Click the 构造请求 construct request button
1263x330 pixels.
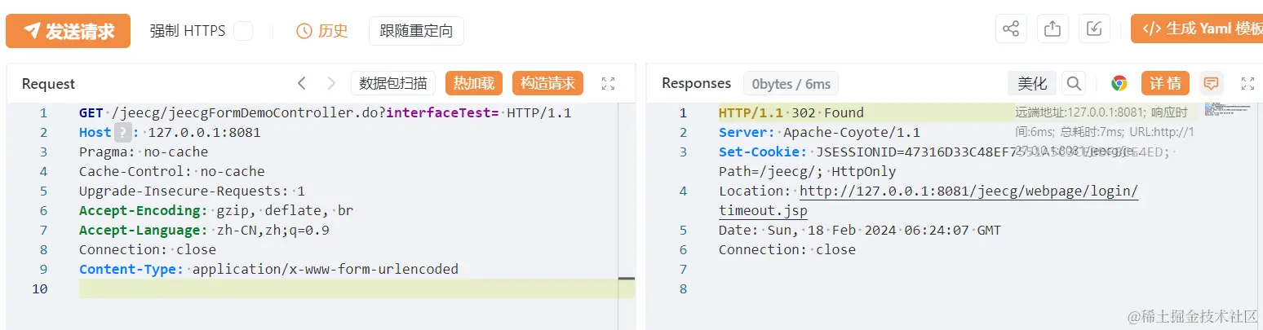(x=547, y=83)
